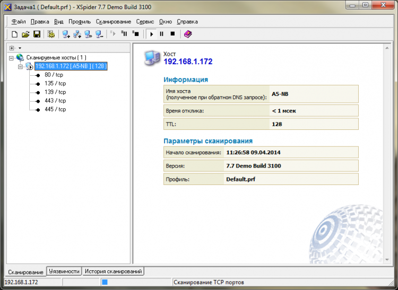Switch to the Сканирование bottom tab

25,272
